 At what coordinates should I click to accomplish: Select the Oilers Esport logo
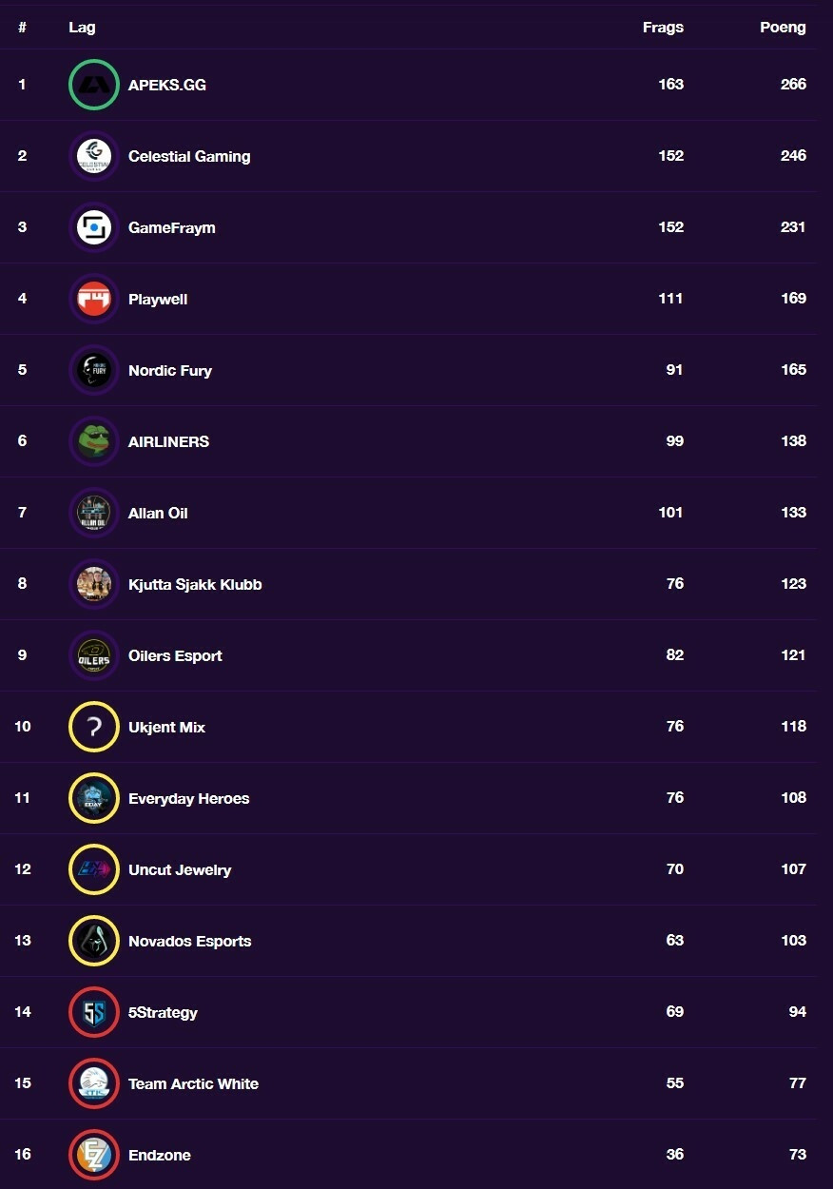94,655
